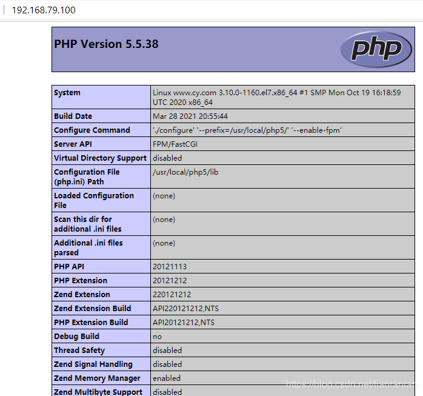Viewport: 423px width, 396px height.
Task: Click Configuration File (php.ini) Path label
Action: pos(87,177)
